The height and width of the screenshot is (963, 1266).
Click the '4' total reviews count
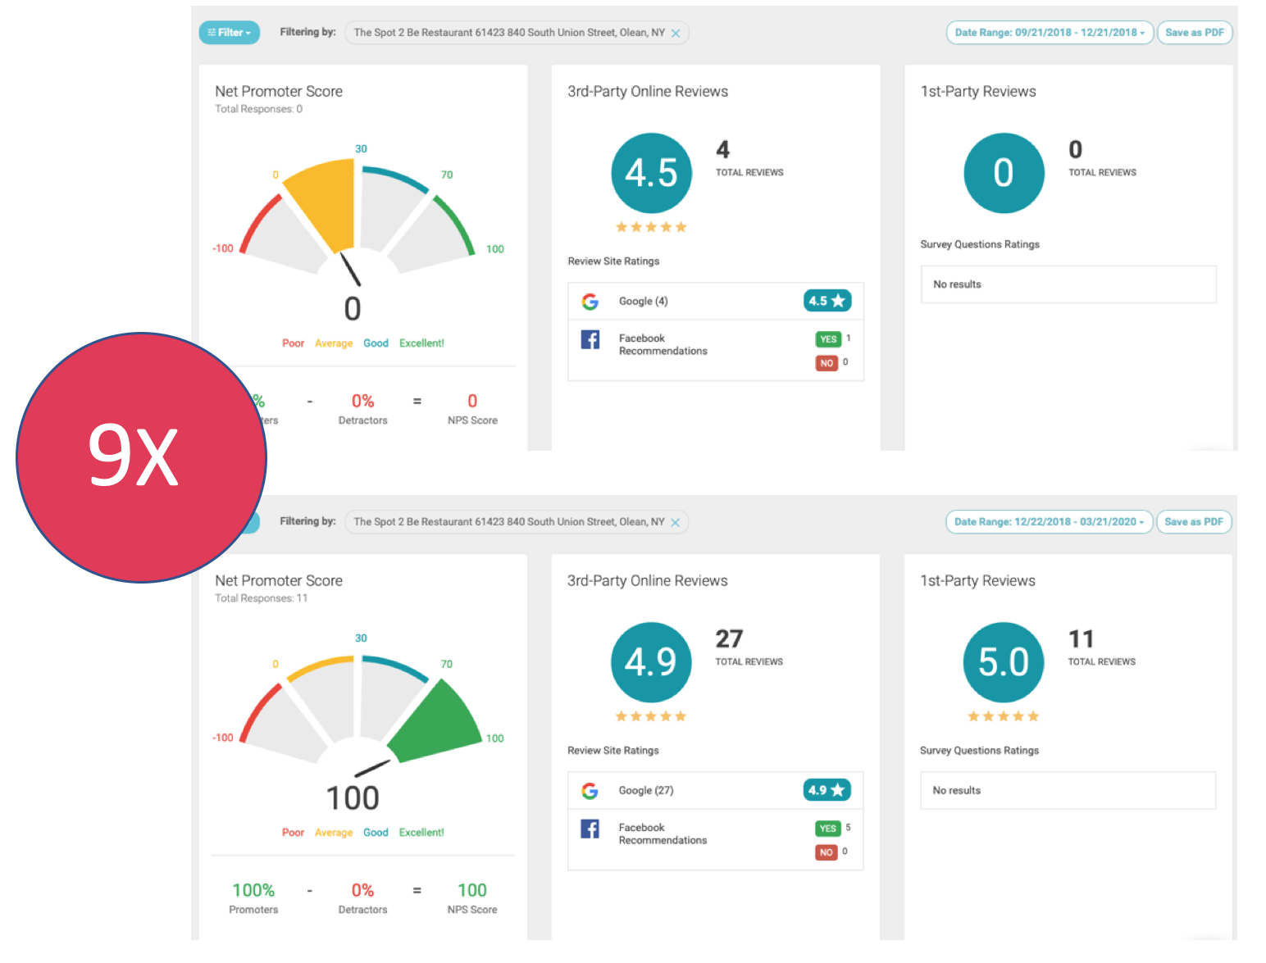(x=723, y=149)
